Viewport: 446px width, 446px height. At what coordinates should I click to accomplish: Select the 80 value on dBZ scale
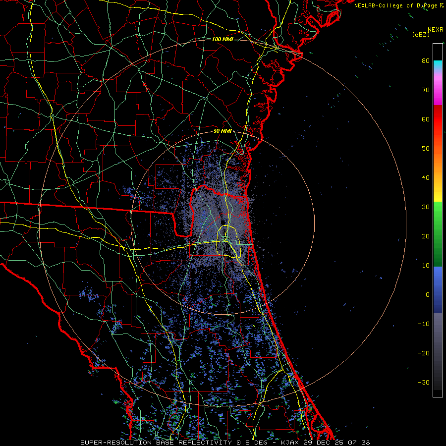pyautogui.click(x=426, y=61)
